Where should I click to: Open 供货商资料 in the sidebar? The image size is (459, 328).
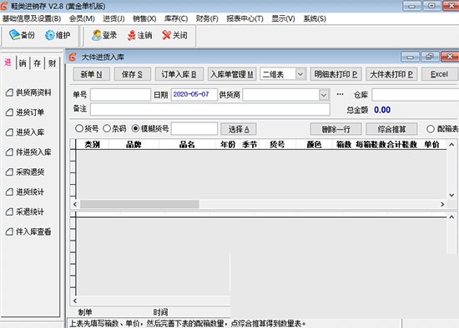pos(28,92)
